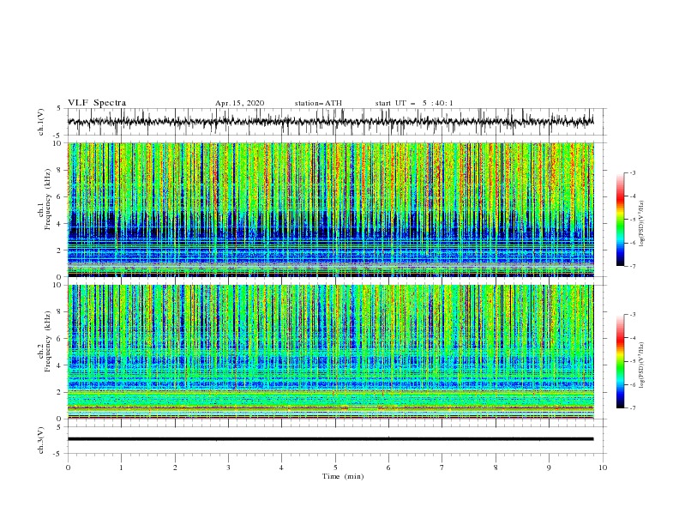
Task: Click the lower PSD color scale bar
Action: (x=620, y=361)
